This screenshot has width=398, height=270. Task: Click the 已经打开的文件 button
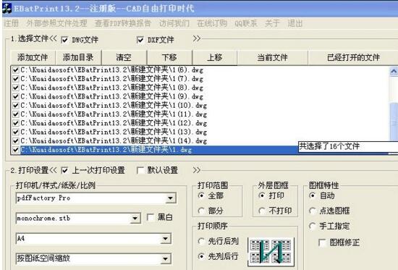(353, 57)
